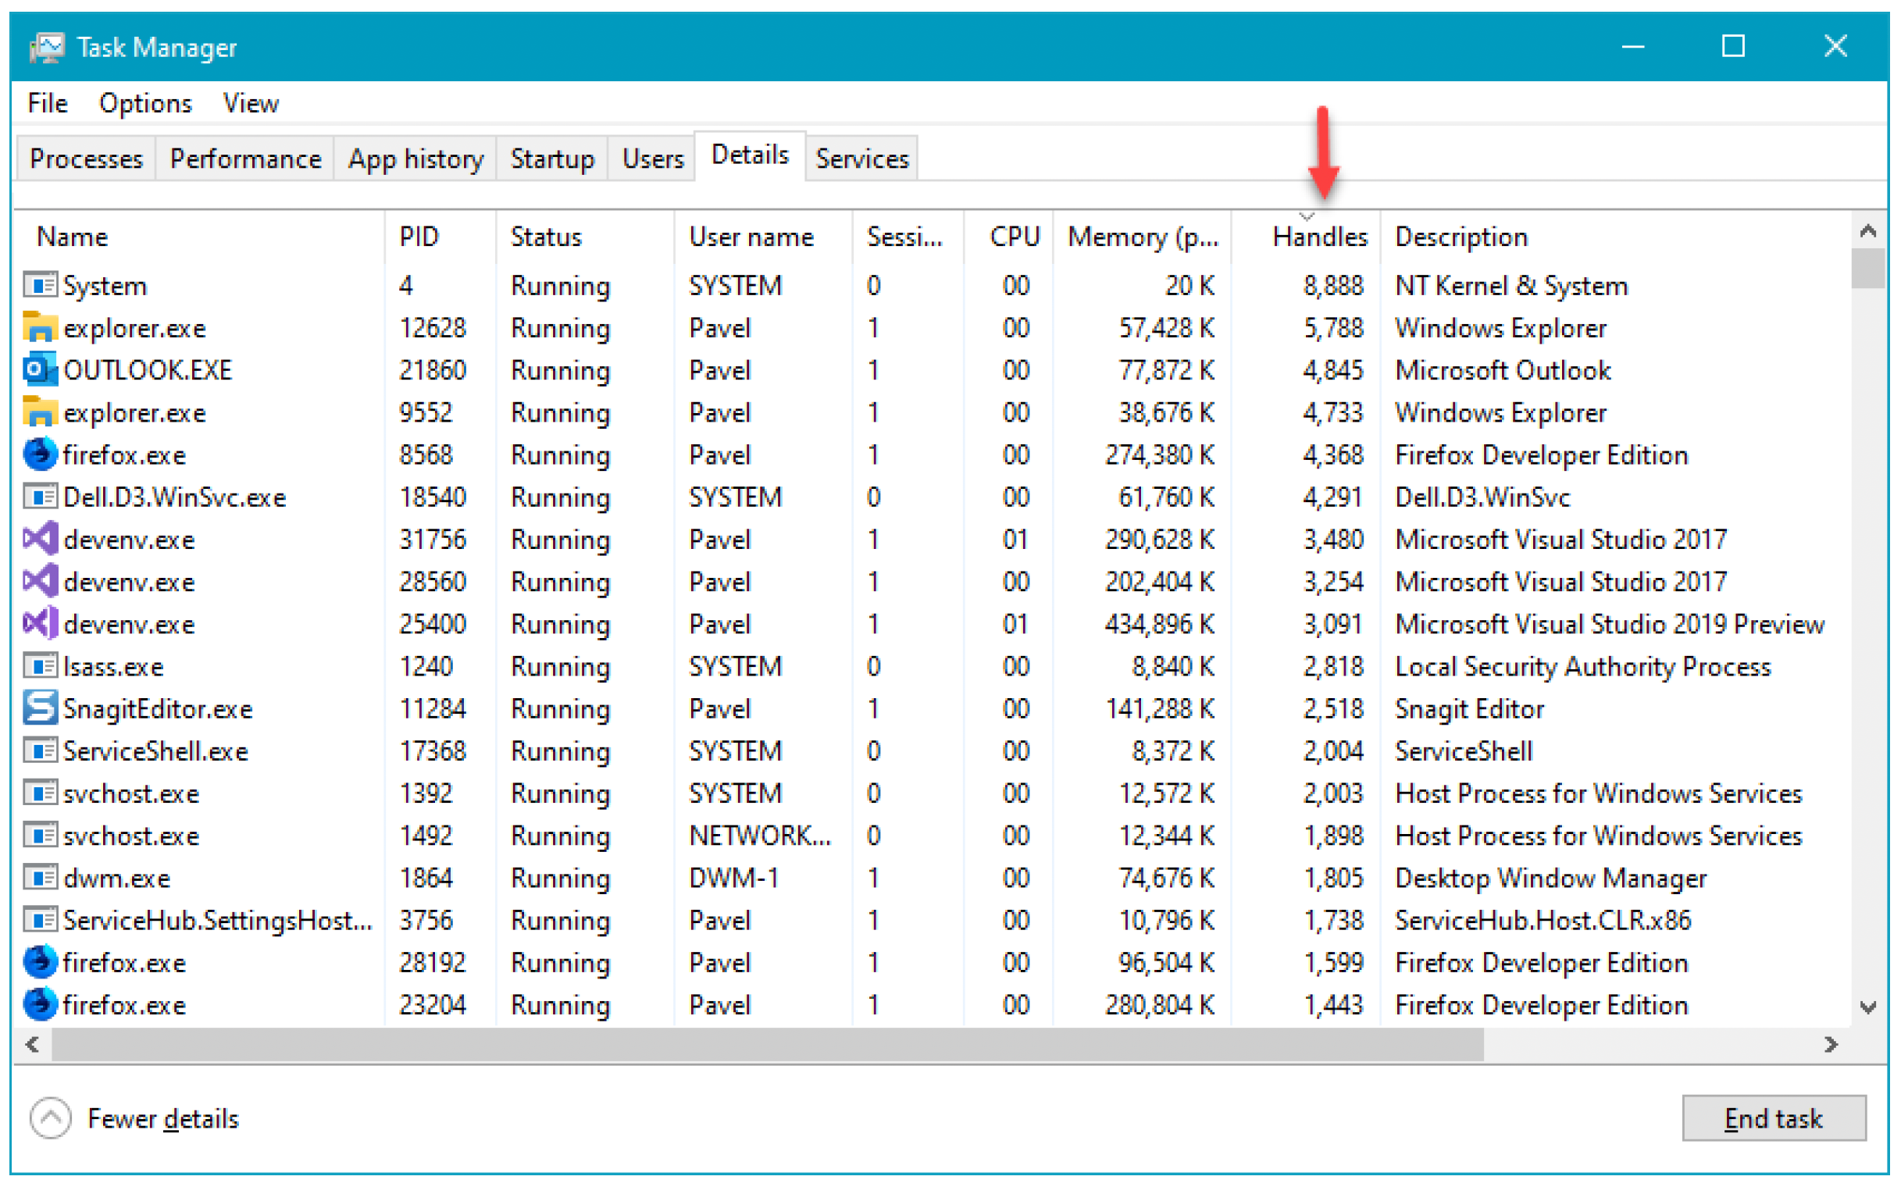This screenshot has width=1901, height=1187.
Task: Click the horizontal scrollbar right arrow
Action: [x=1832, y=1045]
